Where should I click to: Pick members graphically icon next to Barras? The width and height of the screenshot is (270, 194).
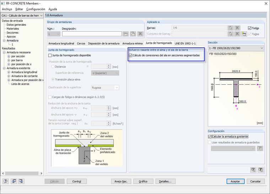pos(231,28)
